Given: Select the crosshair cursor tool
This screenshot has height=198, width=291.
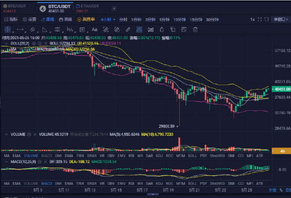Looking at the screenshot, I should point(7,30).
